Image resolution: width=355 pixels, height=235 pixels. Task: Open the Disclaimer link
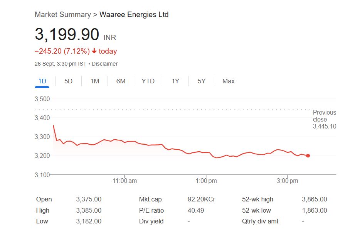coord(104,64)
